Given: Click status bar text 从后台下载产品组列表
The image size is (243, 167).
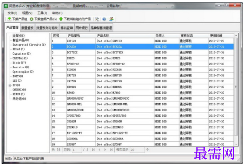Looking at the screenshot, I should pos(28,159).
